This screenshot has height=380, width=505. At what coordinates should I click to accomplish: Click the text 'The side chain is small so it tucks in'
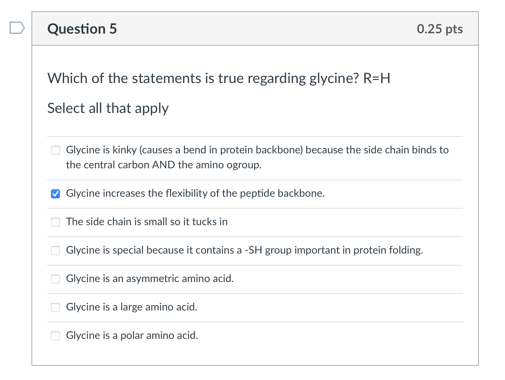pyautogui.click(x=147, y=222)
